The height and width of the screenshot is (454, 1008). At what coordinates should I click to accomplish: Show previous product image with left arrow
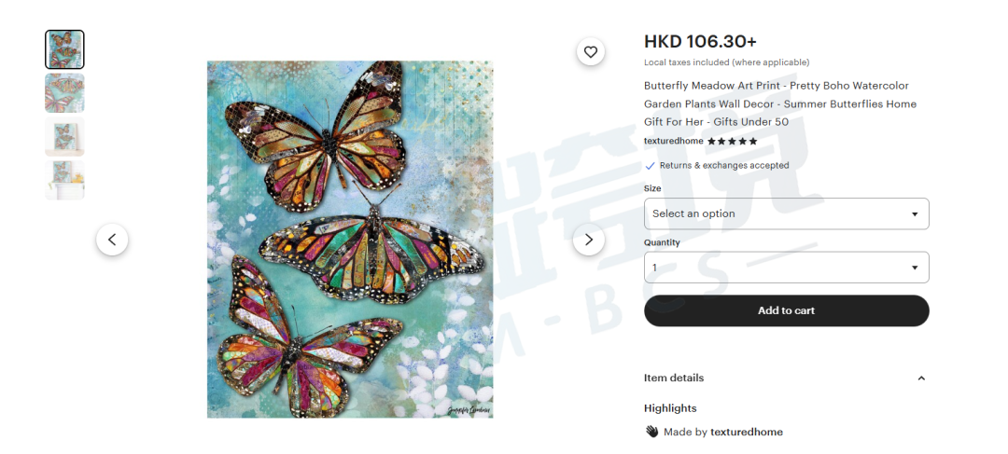click(112, 240)
